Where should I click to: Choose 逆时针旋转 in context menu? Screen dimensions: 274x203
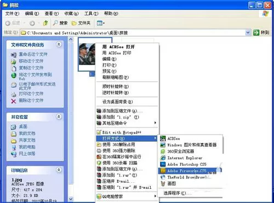coord(127,92)
